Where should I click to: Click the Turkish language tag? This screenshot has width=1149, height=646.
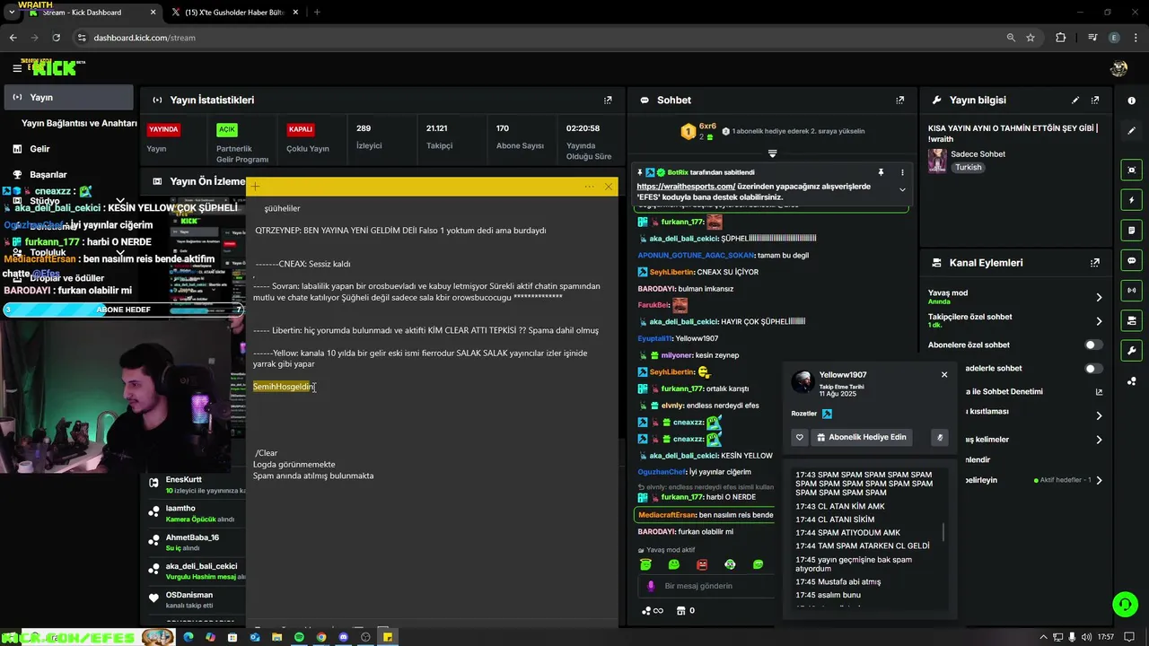[968, 168]
